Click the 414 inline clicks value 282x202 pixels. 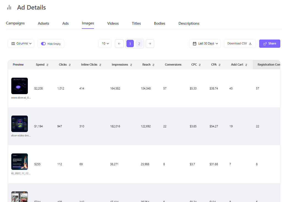pyautogui.click(x=82, y=88)
